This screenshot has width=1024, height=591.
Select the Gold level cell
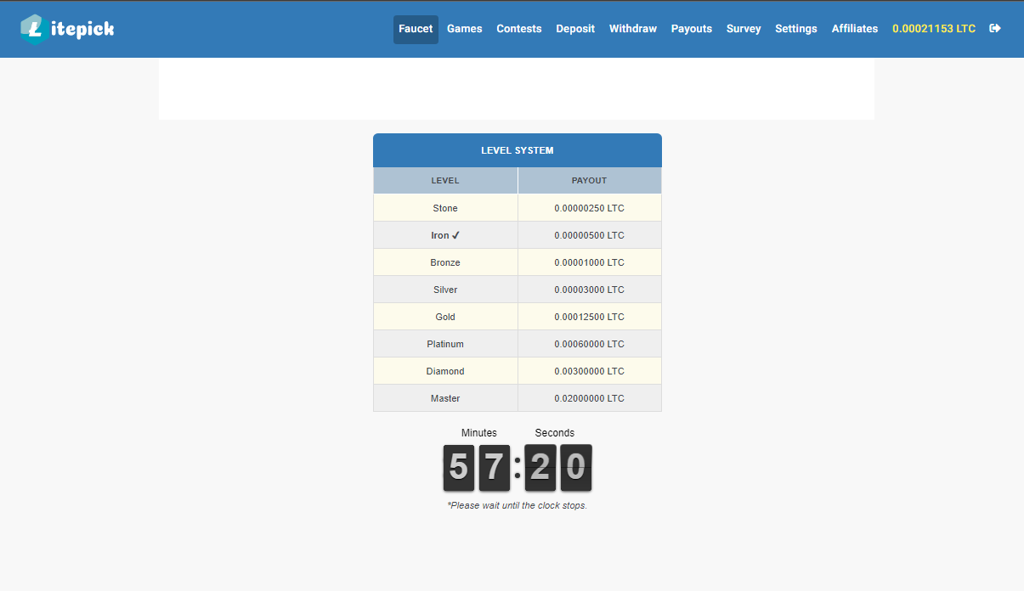point(445,317)
